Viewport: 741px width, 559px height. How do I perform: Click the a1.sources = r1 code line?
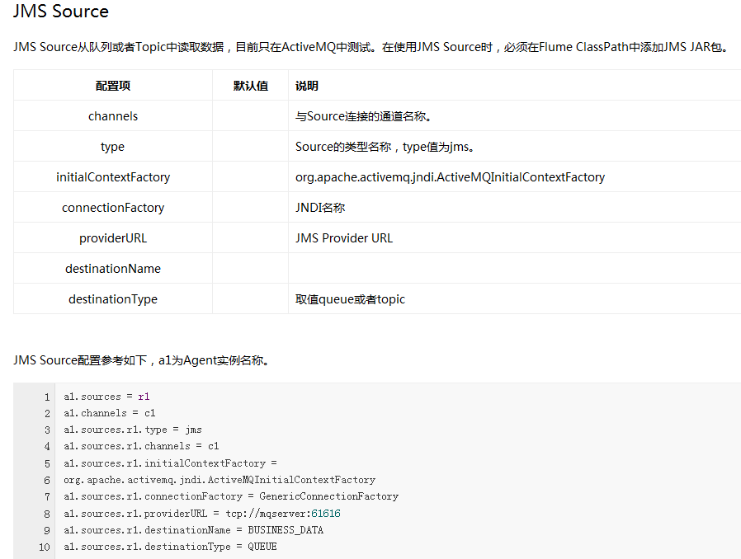pos(106,397)
